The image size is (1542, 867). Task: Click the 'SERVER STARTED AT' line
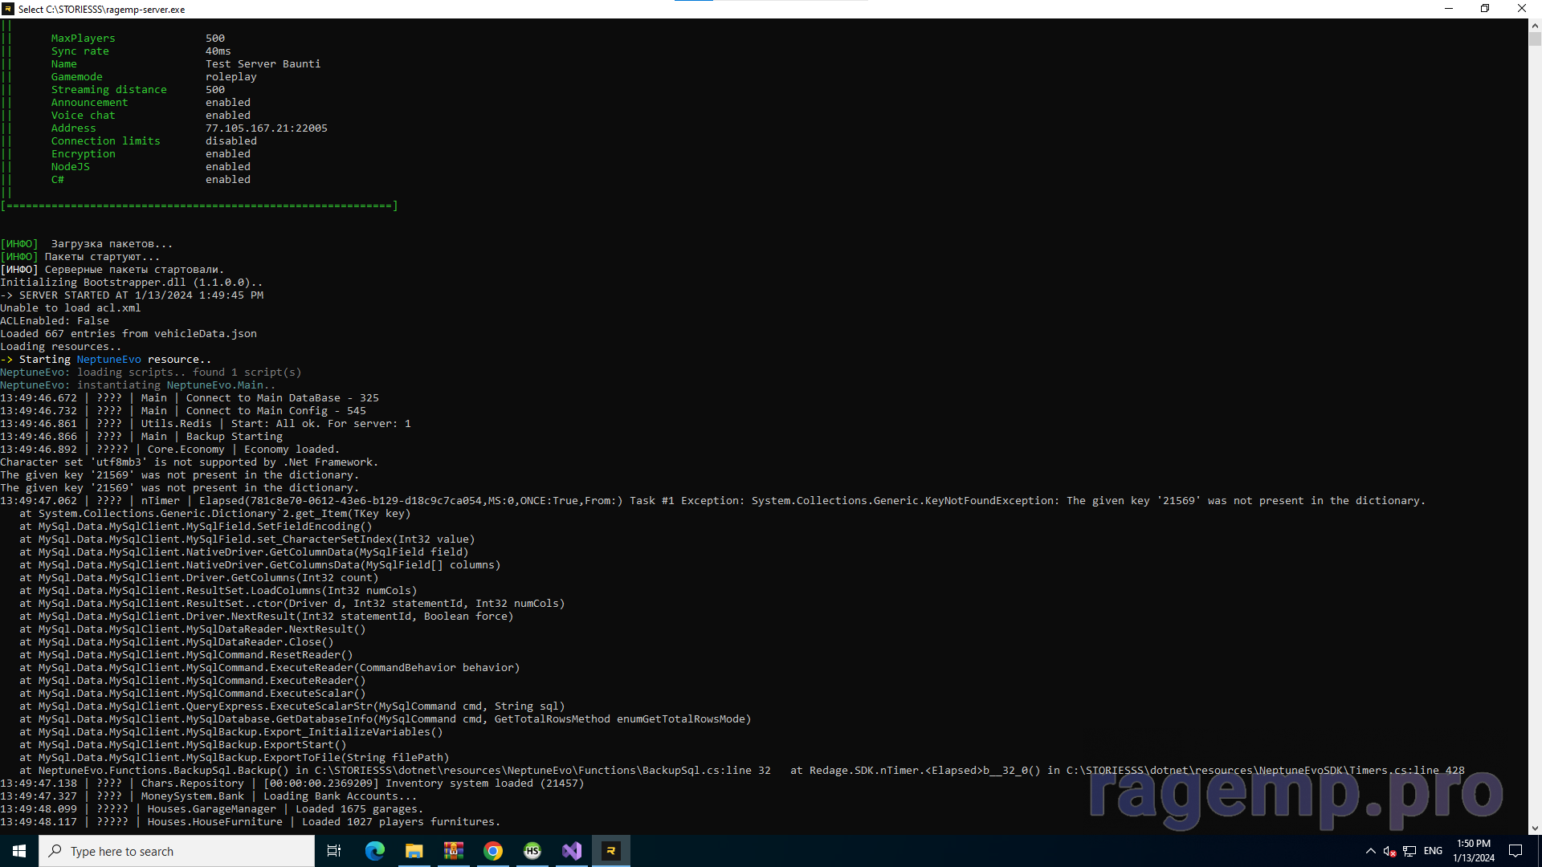pyautogui.click(x=132, y=295)
